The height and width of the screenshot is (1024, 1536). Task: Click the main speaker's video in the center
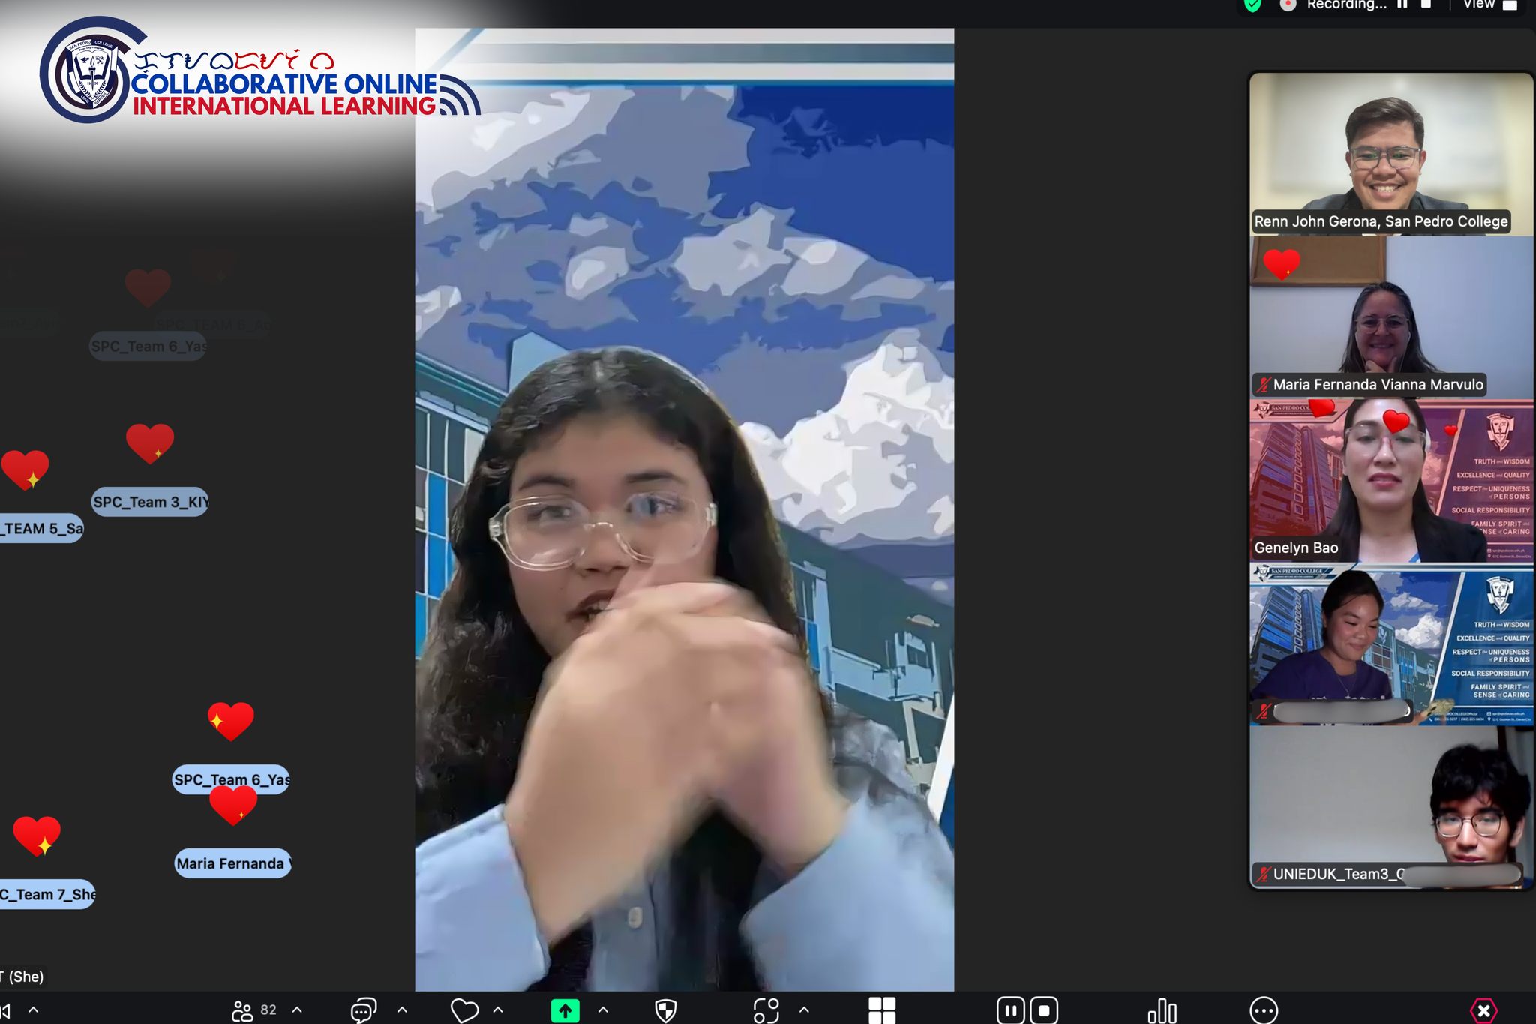click(684, 510)
